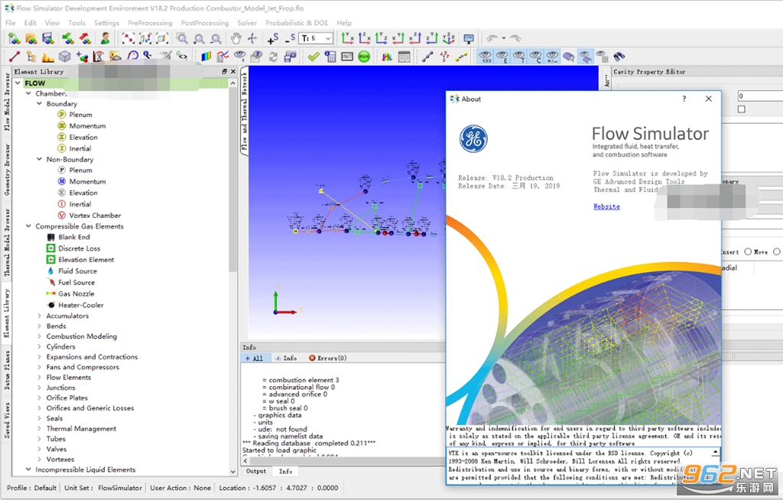Expand the Accumulators node
The image size is (783, 500).
[40, 316]
